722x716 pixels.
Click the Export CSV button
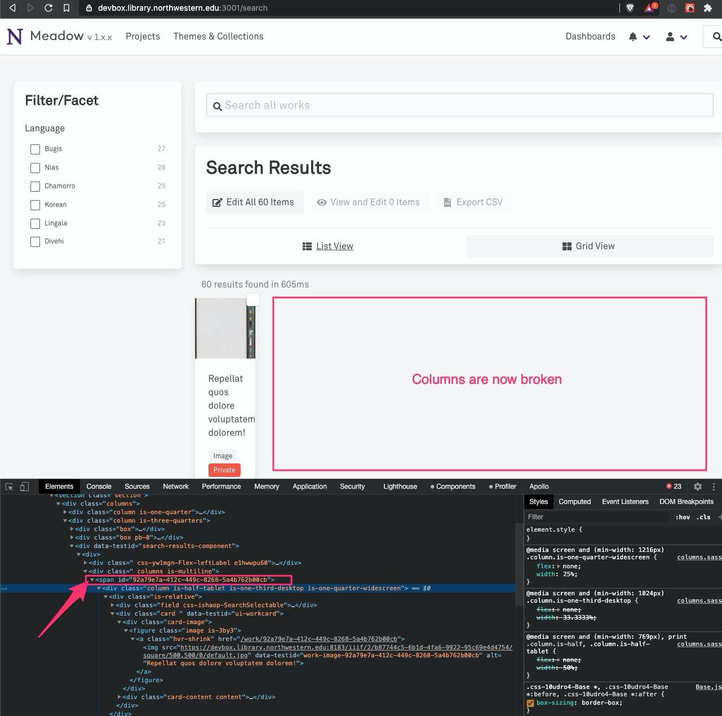click(474, 202)
